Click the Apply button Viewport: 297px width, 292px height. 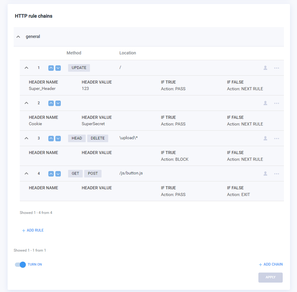(x=271, y=277)
